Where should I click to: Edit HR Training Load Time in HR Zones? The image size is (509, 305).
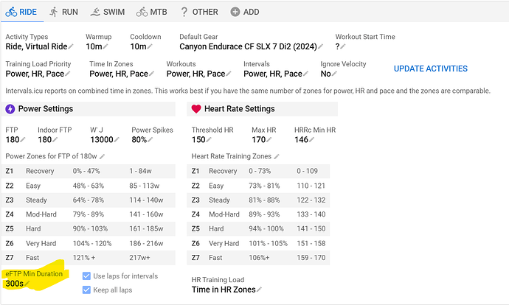tap(259, 290)
